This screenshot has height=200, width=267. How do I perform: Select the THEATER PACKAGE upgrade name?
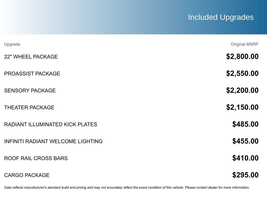(x=29, y=108)
